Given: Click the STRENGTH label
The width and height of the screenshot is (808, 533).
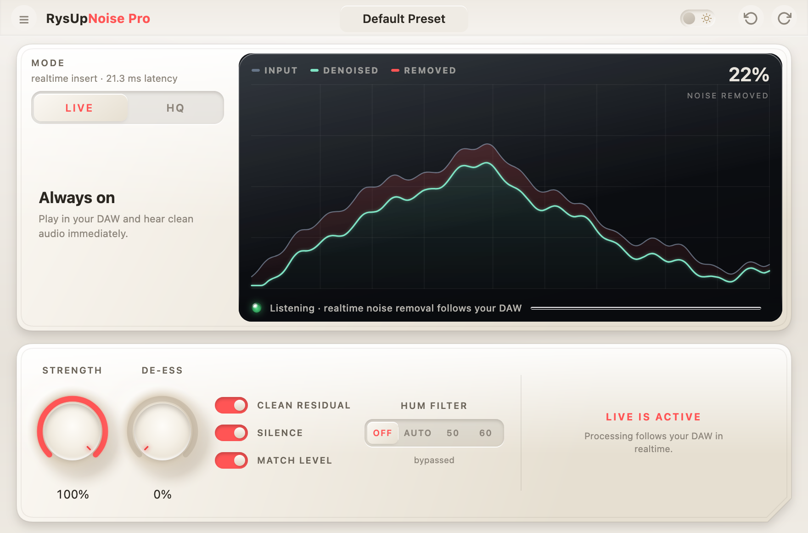Looking at the screenshot, I should 72,370.
